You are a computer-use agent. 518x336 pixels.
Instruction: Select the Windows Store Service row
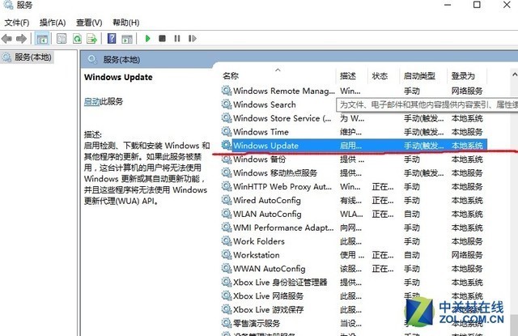tap(354, 118)
